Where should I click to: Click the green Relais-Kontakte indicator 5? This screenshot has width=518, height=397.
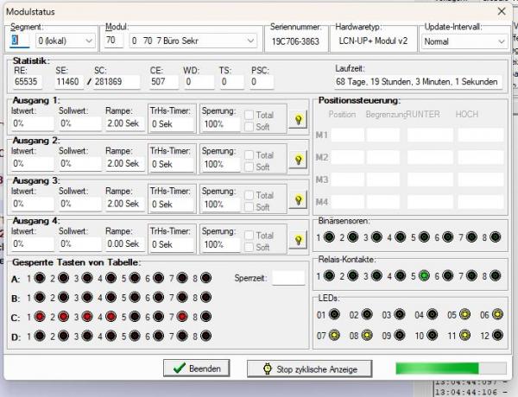click(x=425, y=276)
